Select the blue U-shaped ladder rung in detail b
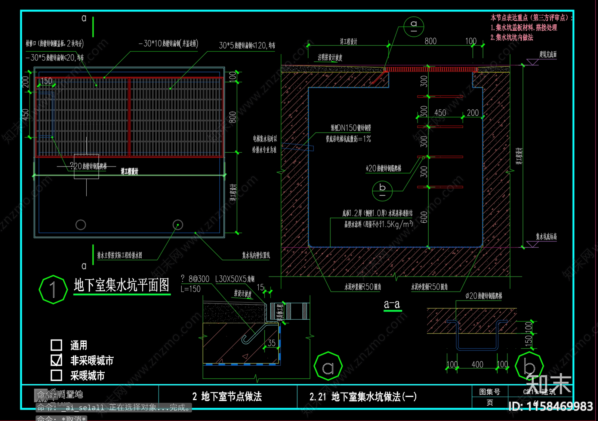598x421 pixels. tap(477, 335)
